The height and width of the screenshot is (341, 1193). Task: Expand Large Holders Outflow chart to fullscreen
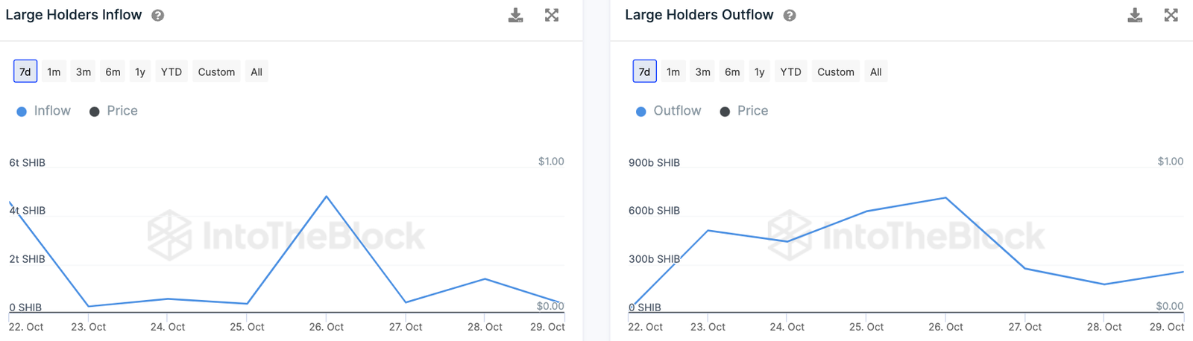click(x=1171, y=16)
